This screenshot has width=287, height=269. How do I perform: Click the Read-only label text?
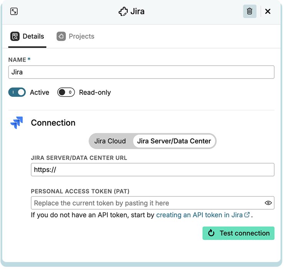coord(95,92)
